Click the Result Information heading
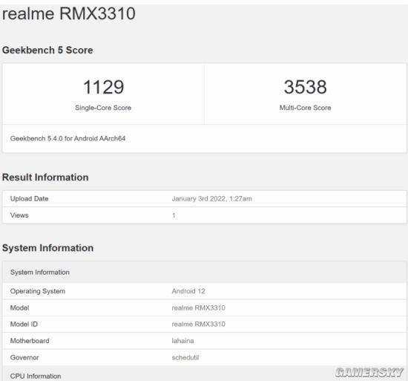Viewport: 408px width, 381px height. (x=45, y=178)
